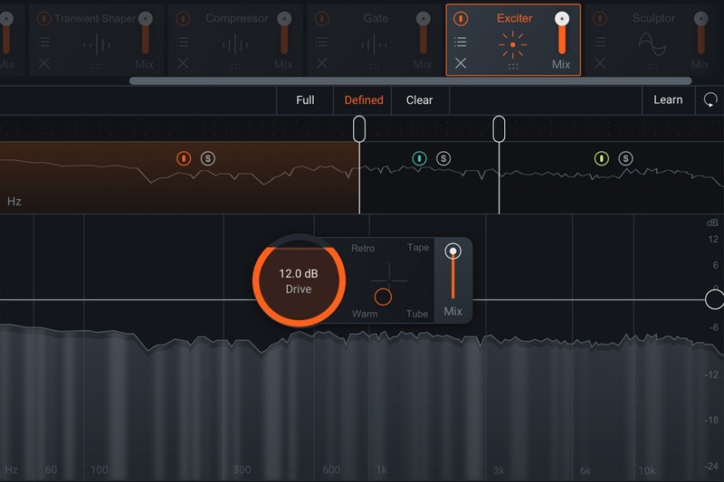Viewport: 724px width, 482px height.
Task: Toggle the Exciter module power button
Action: pos(461,19)
